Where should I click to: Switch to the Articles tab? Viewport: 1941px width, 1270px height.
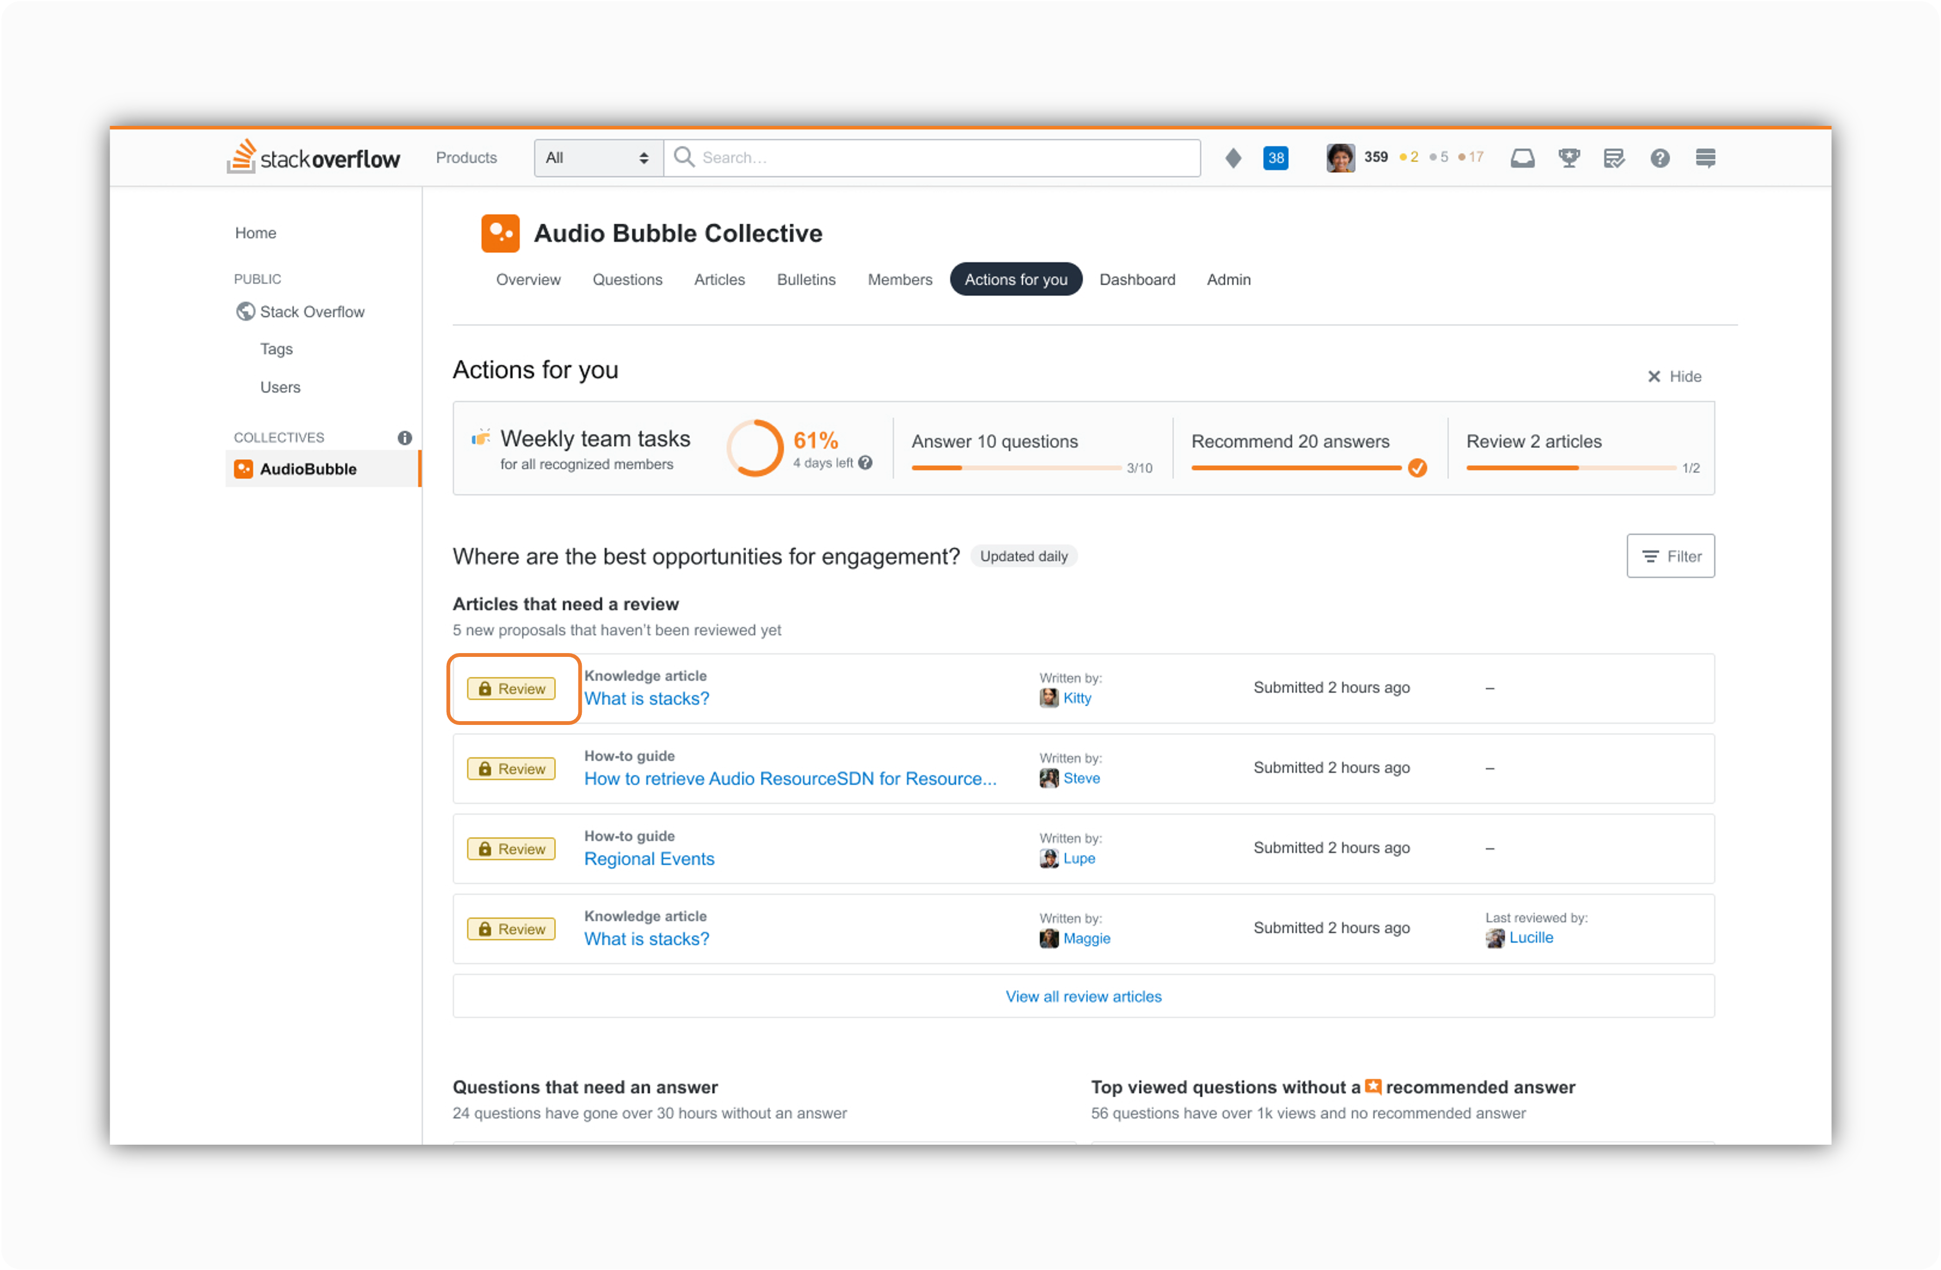tap(720, 280)
